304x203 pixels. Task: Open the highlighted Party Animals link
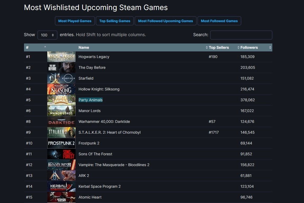(x=91, y=100)
